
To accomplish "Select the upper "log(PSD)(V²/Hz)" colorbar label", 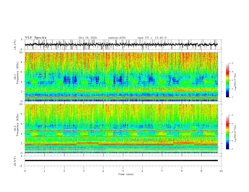I will coord(235,82).
